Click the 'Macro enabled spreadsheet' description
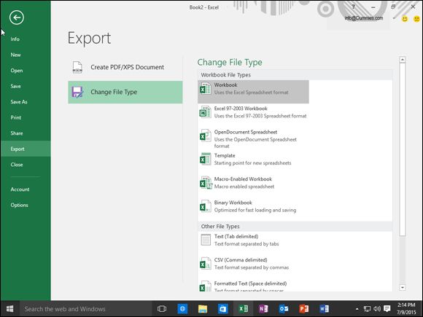This screenshot has width=423, height=317. (244, 187)
